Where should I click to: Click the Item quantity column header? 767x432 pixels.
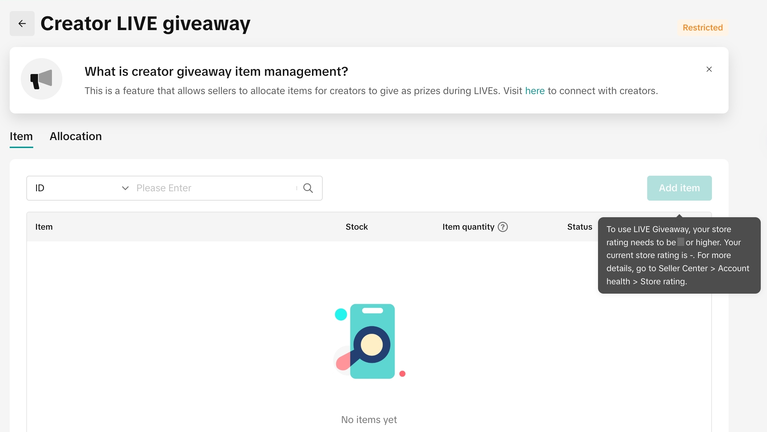coord(468,227)
